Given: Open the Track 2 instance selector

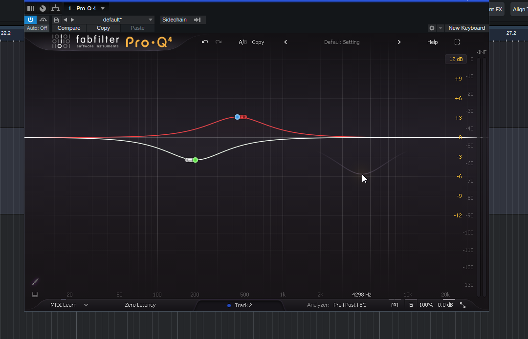Looking at the screenshot, I should click(x=240, y=305).
